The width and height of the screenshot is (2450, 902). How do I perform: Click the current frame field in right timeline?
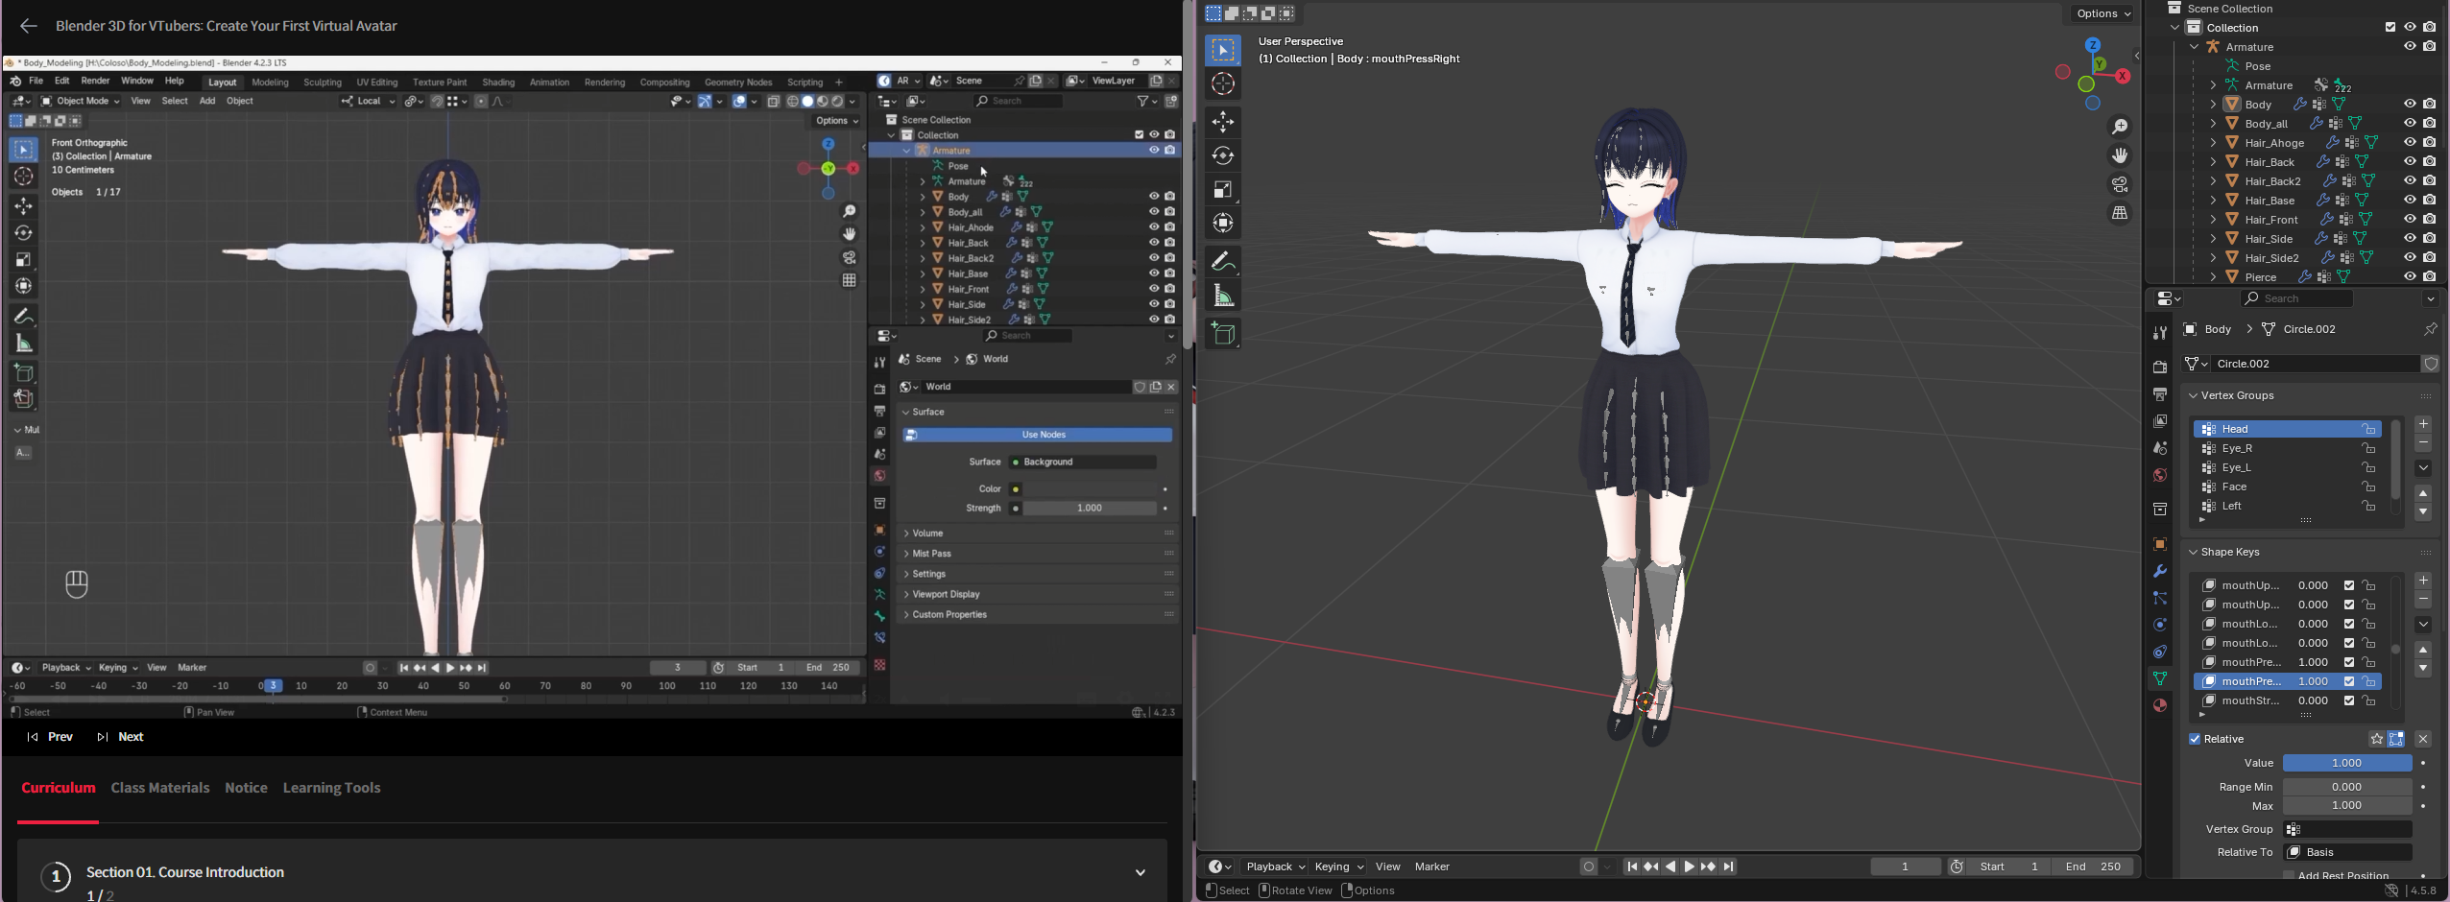1906,866
